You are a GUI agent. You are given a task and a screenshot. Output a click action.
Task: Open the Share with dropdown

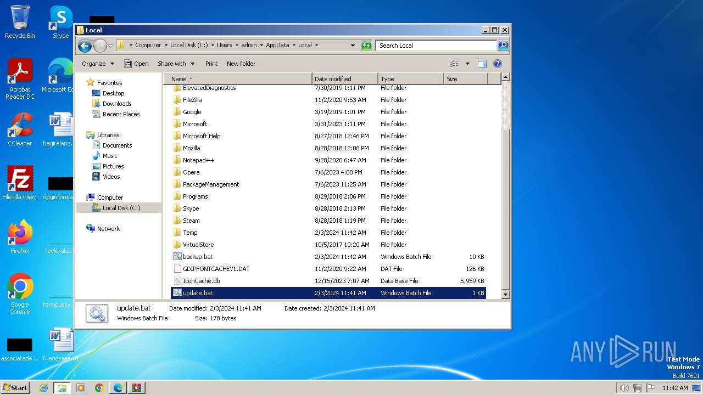[x=176, y=64]
